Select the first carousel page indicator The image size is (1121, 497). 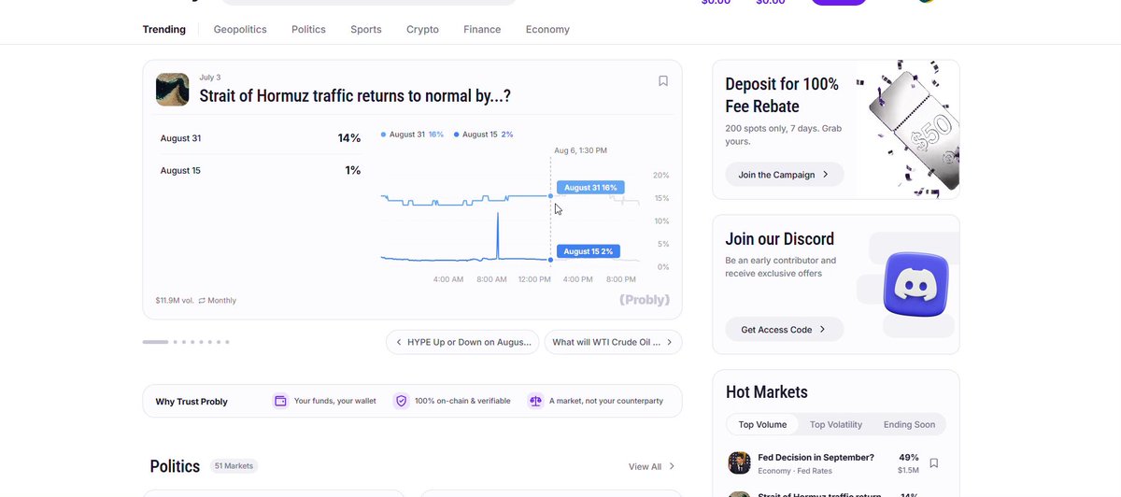click(x=155, y=342)
